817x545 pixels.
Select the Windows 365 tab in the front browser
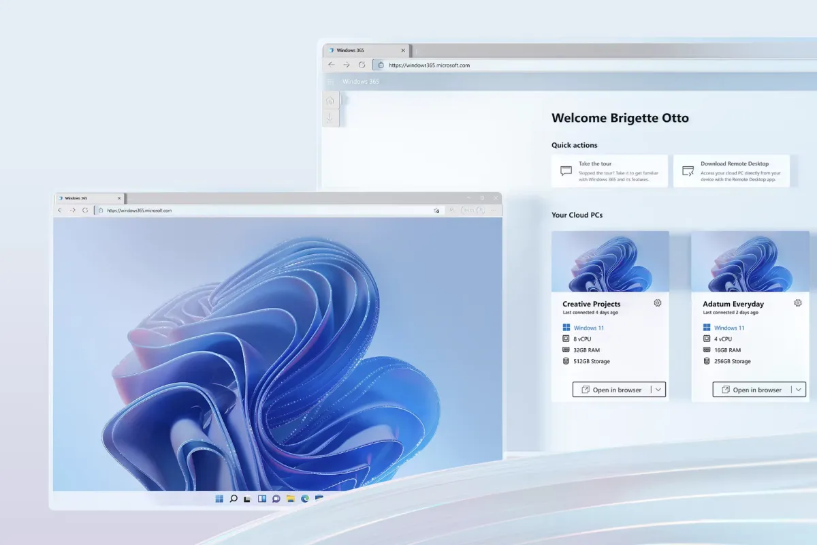[85, 198]
